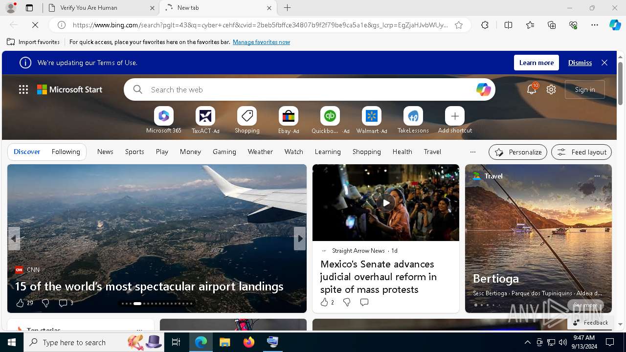This screenshot has height=352, width=626.
Task: Open the TakeLessons shortcut
Action: tap(413, 116)
